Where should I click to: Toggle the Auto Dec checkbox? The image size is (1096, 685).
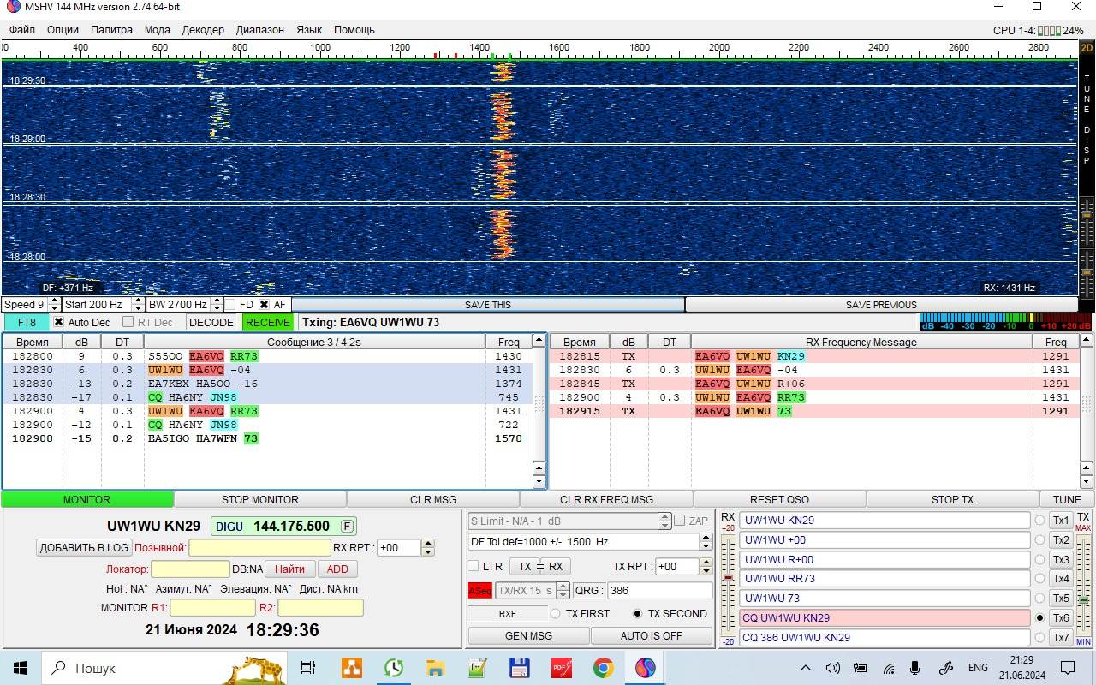[x=58, y=322]
